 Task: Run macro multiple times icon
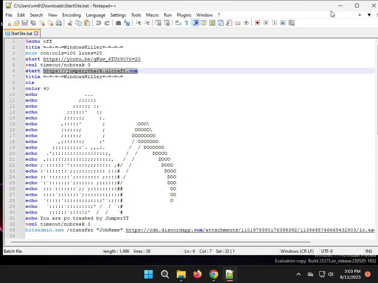coord(283,23)
